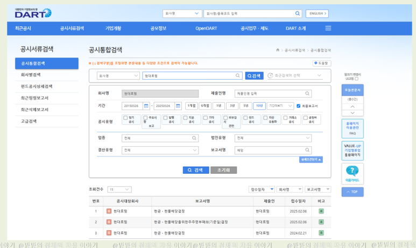Jump to top with the TOP button

pos(352,192)
